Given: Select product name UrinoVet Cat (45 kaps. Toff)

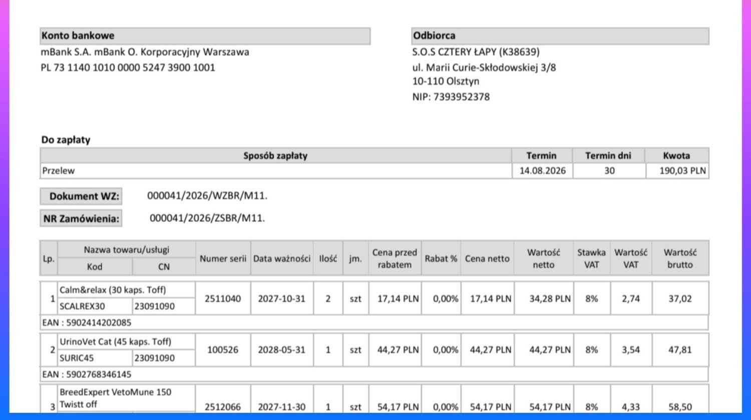Looking at the screenshot, I should click(x=115, y=341).
